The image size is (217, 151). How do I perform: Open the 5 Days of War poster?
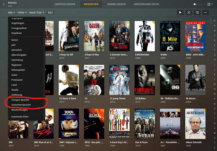94,36
